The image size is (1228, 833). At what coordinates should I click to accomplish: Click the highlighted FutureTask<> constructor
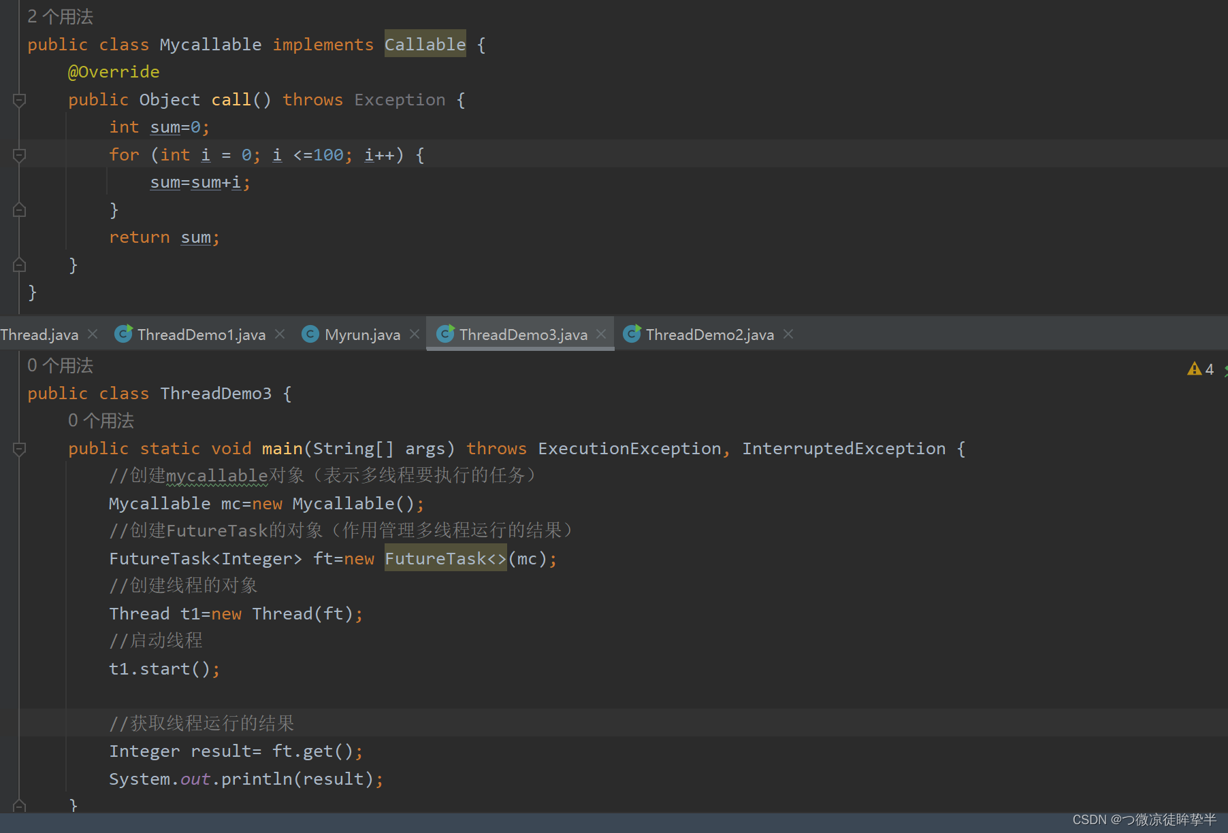click(446, 558)
